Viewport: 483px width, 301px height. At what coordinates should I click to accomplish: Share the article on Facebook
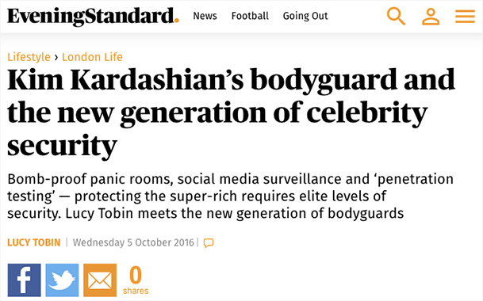pos(24,280)
